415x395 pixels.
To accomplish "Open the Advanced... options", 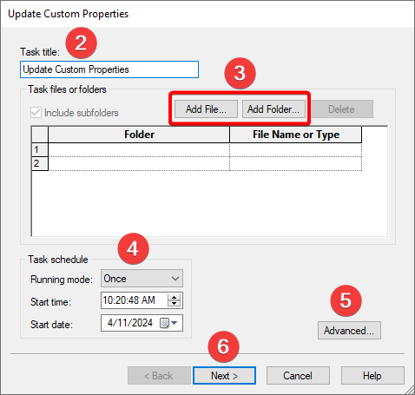I will click(x=349, y=331).
